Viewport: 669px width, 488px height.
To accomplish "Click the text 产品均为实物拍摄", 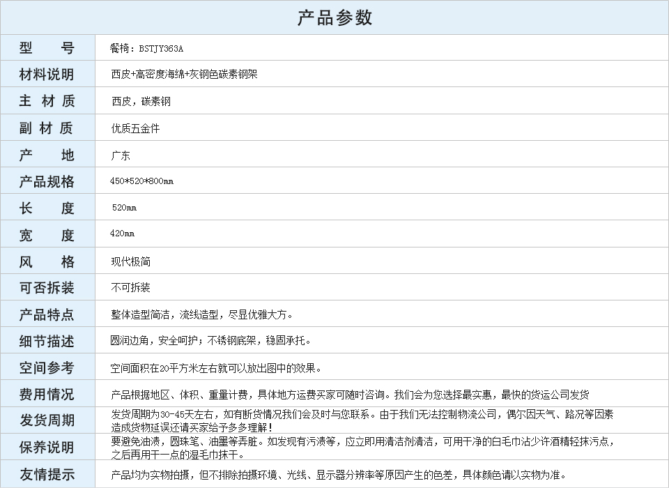I will point(151,474).
